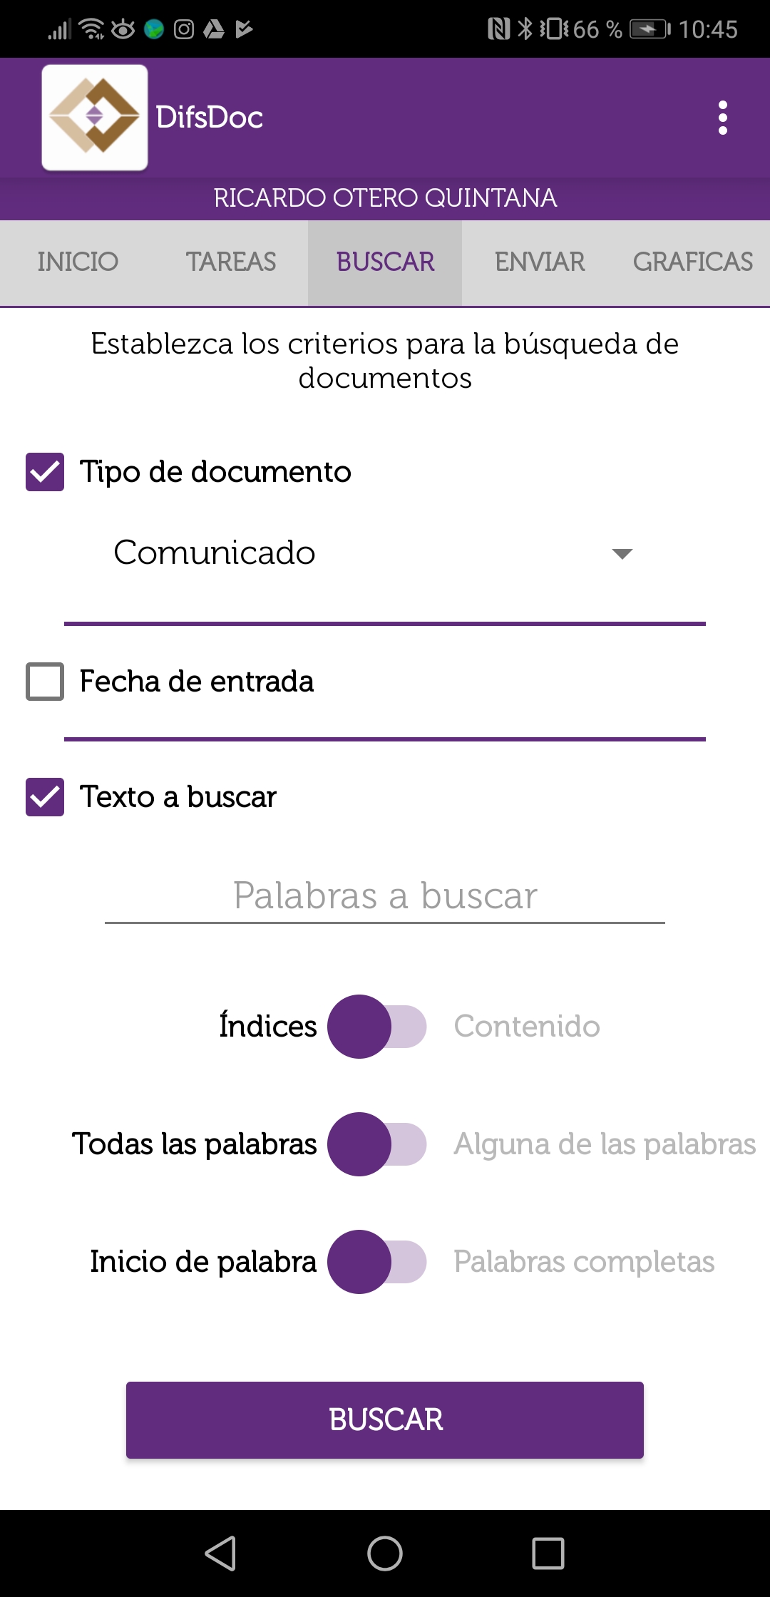Switch to the GRAFICAS tab
770x1597 pixels.
[693, 262]
